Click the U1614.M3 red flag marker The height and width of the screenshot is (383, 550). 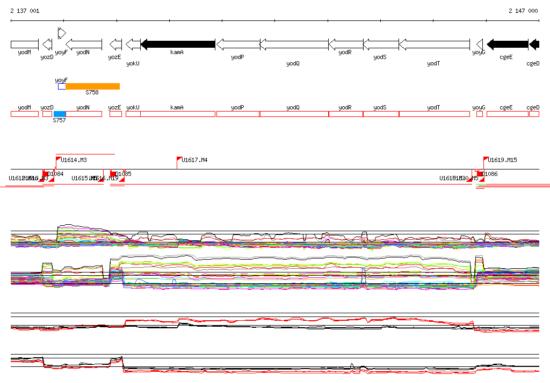pyautogui.click(x=59, y=159)
